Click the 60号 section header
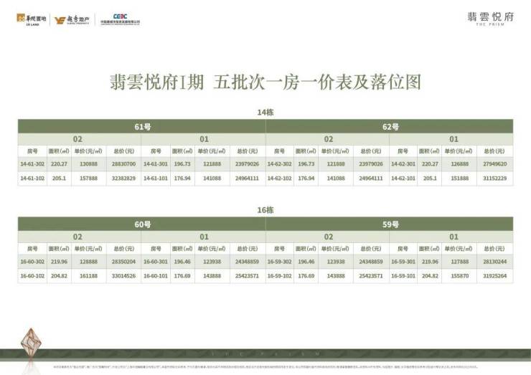The height and width of the screenshot is (375, 531). tap(141, 224)
